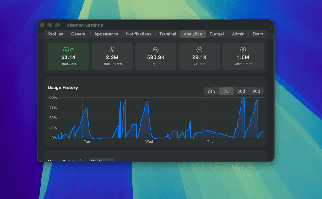Switch to the Profiles tab
Image resolution: width=322 pixels, height=199 pixels.
tap(55, 34)
